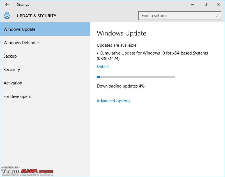Open the Recovery section
Image resolution: width=225 pixels, height=177 pixels.
tap(45, 69)
